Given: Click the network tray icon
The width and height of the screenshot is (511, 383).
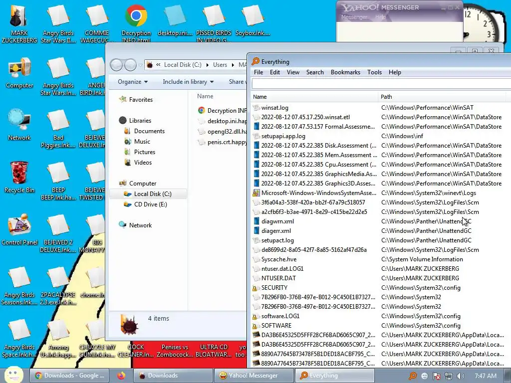Looking at the screenshot, I should tap(449, 376).
